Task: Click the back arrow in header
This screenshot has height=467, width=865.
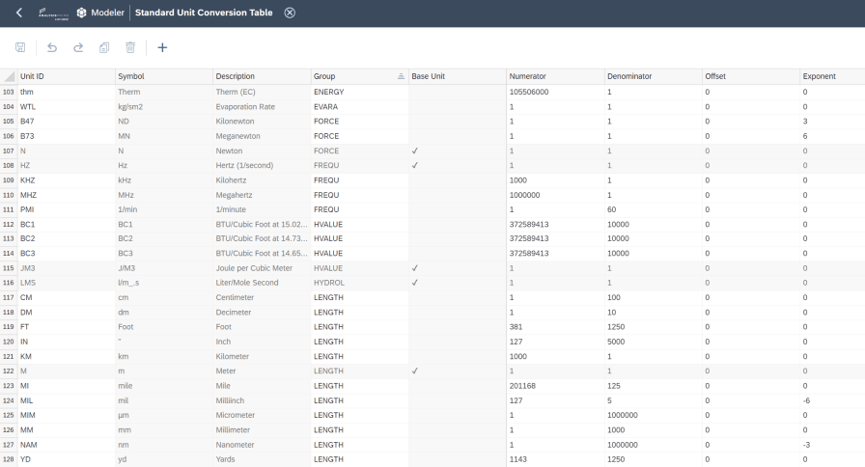Action: pyautogui.click(x=19, y=13)
